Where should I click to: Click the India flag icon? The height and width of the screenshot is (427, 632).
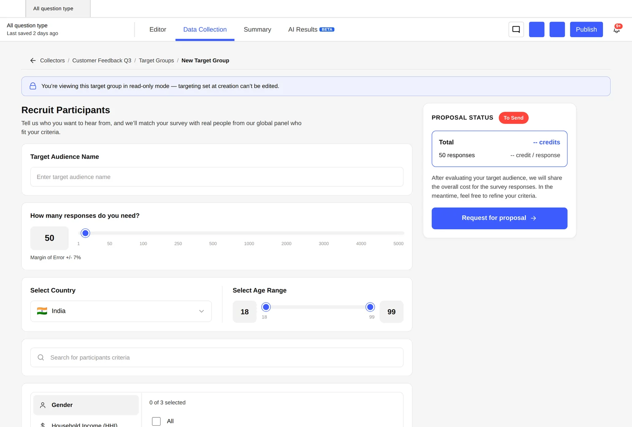click(x=42, y=311)
